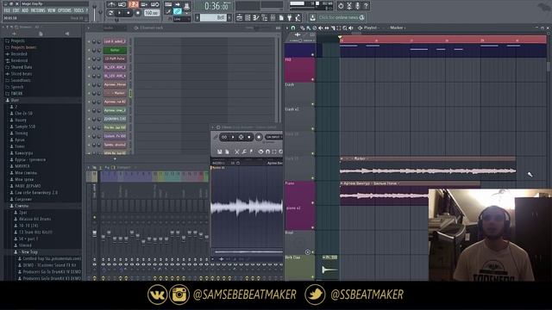
Task: Expand 'Aklassa Hit Drums' folder in browser
Action: [34, 219]
